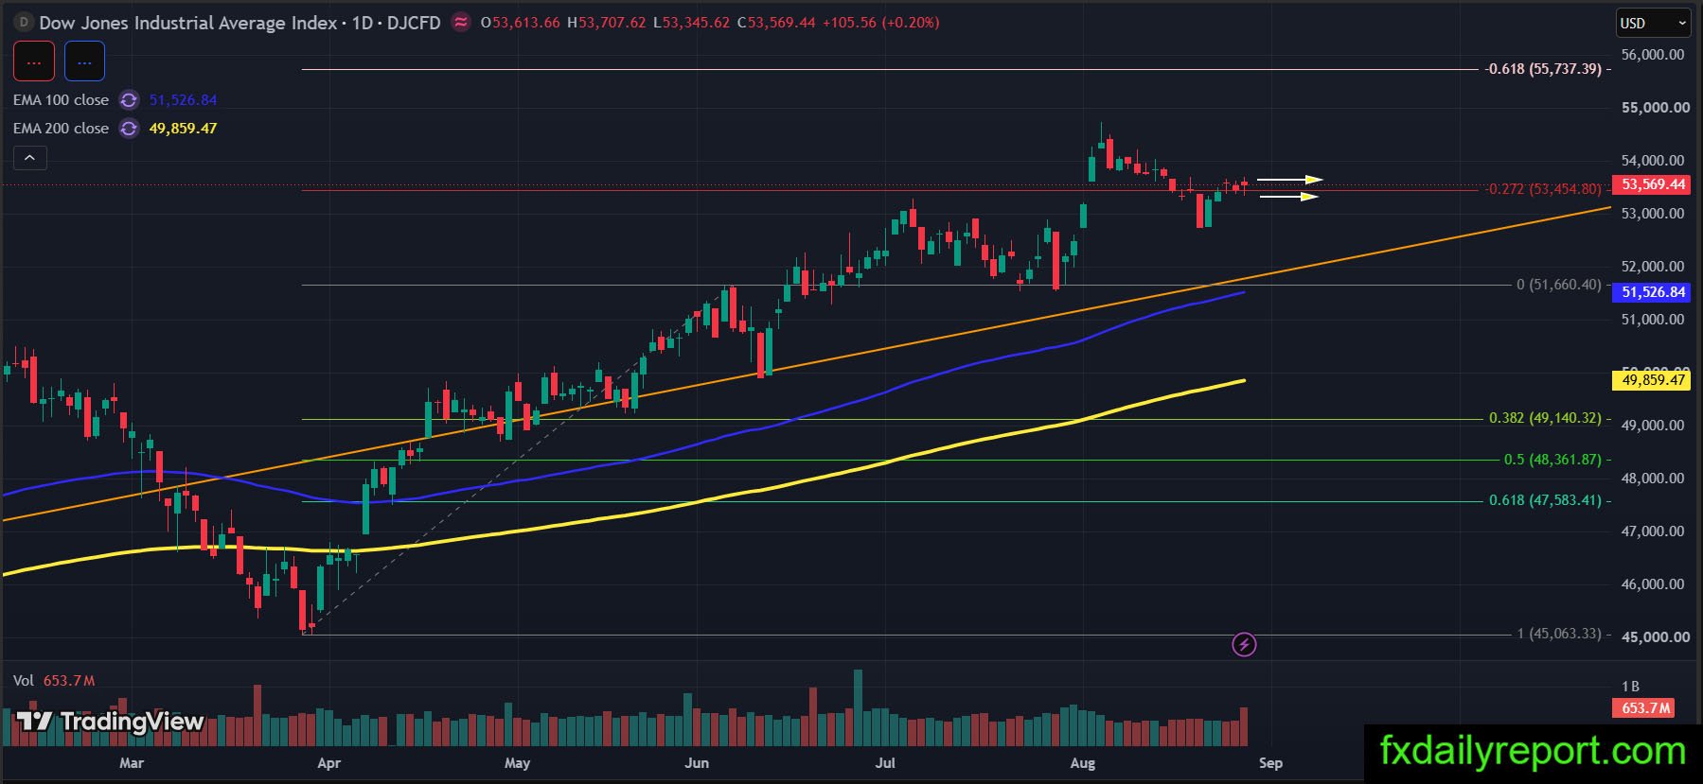1703x784 pixels.
Task: Select the 1D interval label in the title
Action: point(363,23)
